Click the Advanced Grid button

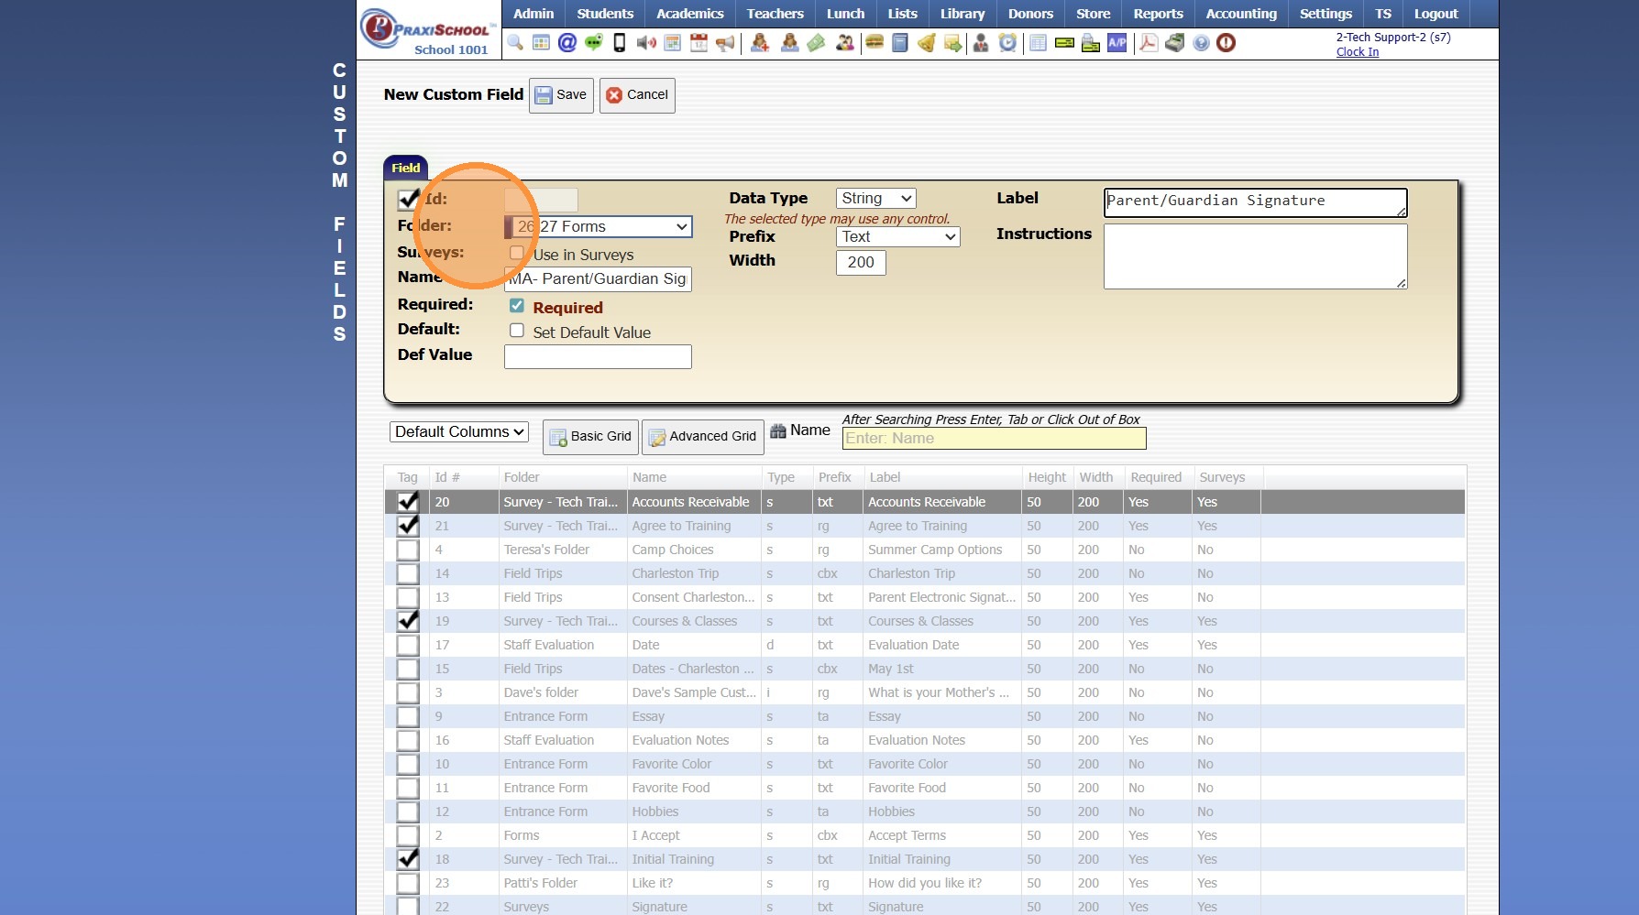pos(704,437)
